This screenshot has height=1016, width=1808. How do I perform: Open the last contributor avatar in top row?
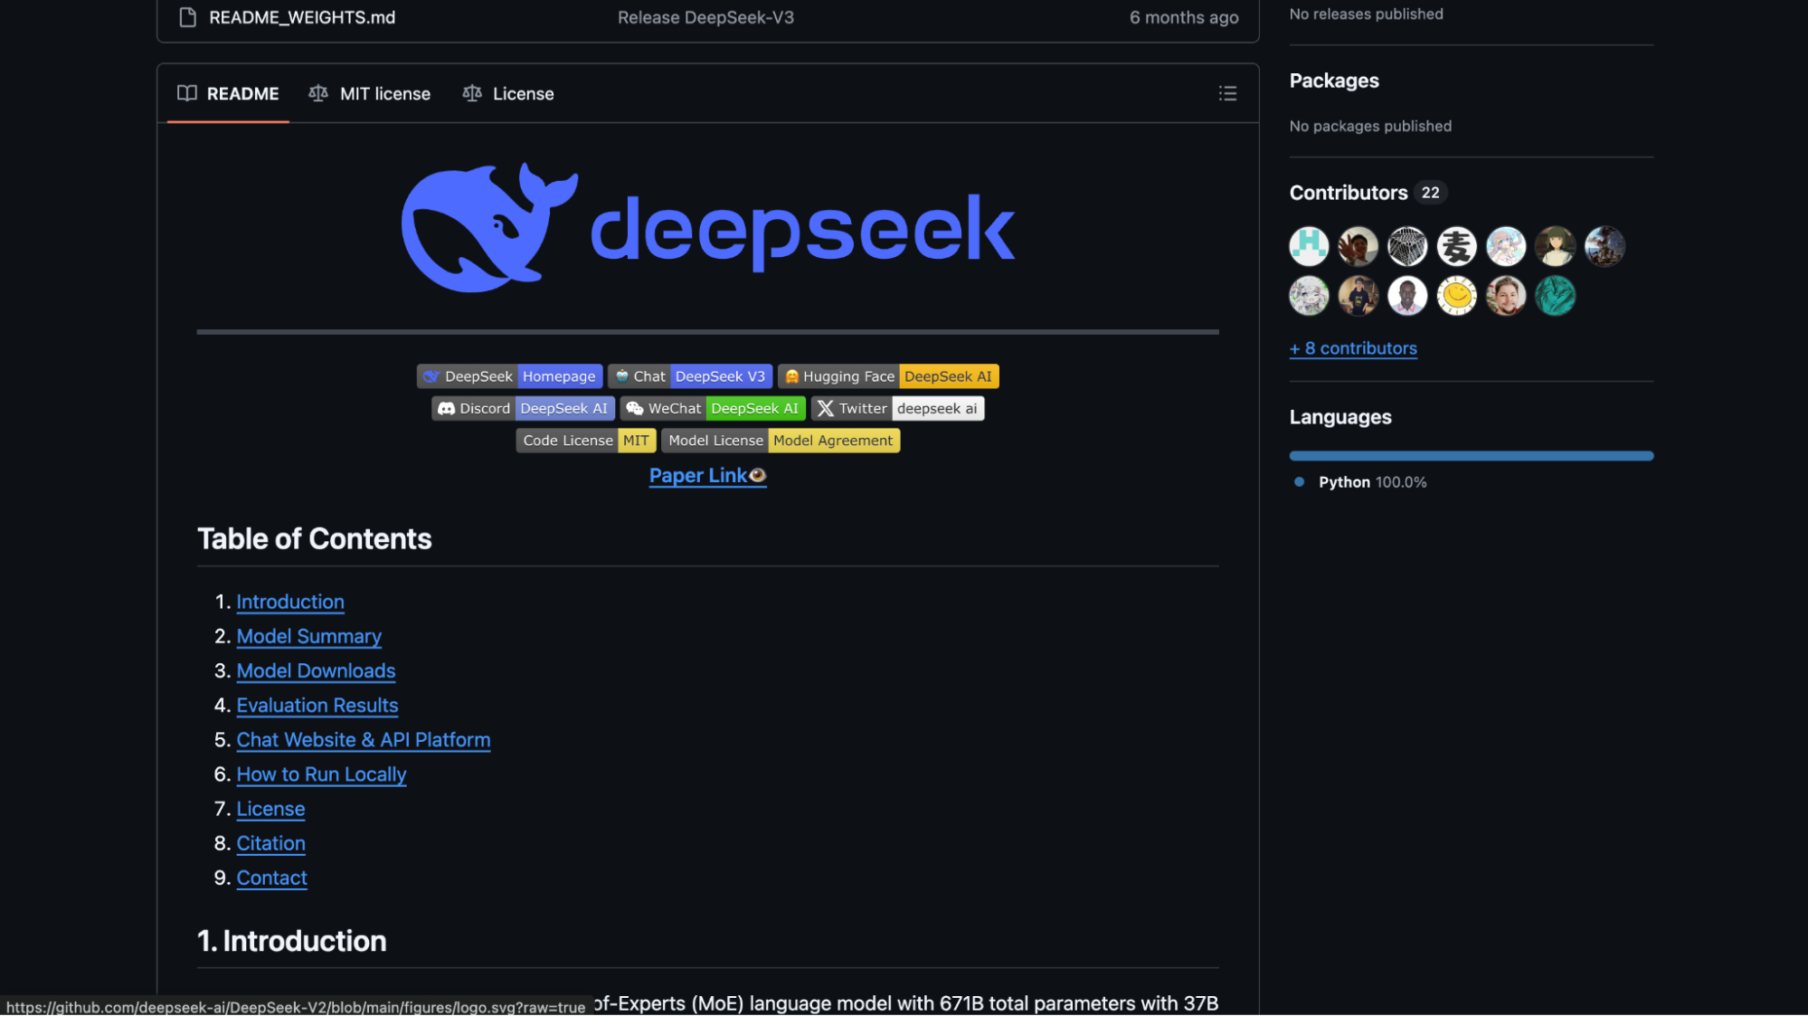point(1604,246)
